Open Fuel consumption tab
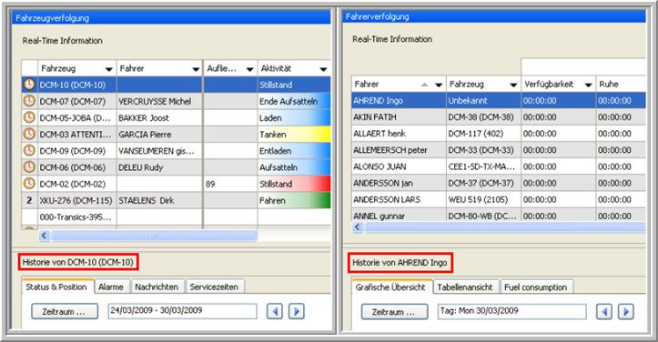This screenshot has height=342, width=658. click(x=536, y=287)
